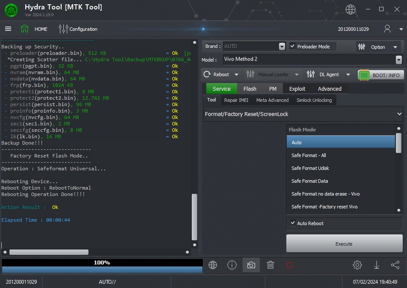Open settings with the gear icon
The height and width of the screenshot is (288, 407).
357,265
